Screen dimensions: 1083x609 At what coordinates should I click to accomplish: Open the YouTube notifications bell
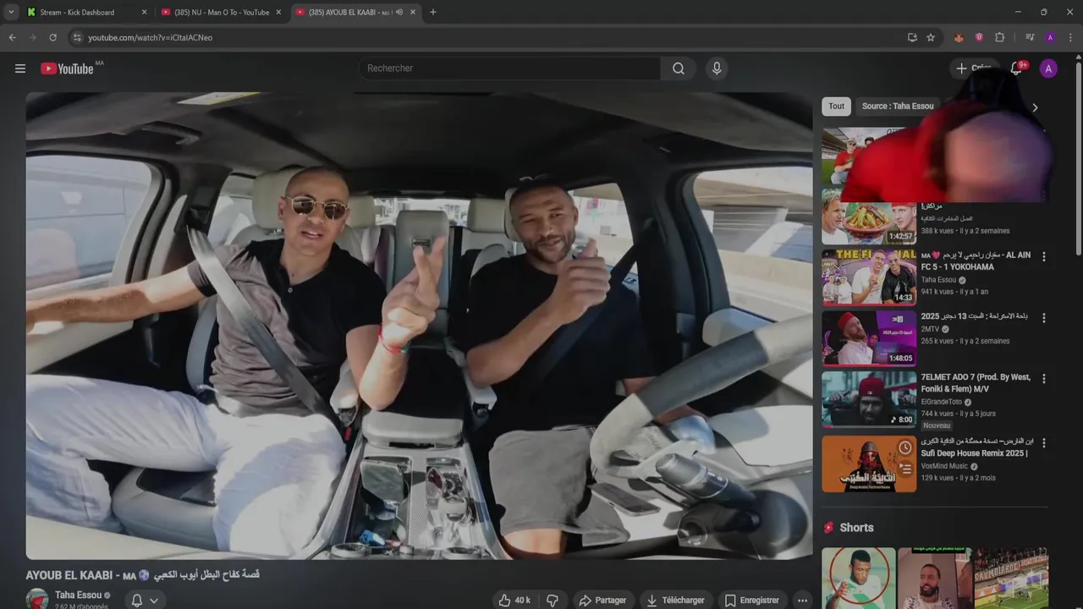pos(1016,69)
